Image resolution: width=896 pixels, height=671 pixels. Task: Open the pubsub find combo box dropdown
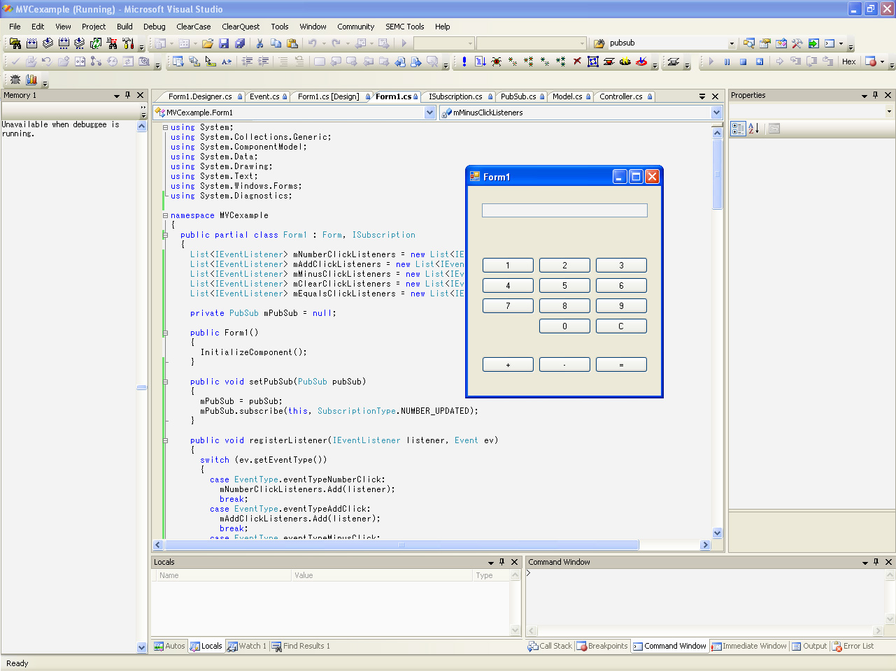point(732,43)
